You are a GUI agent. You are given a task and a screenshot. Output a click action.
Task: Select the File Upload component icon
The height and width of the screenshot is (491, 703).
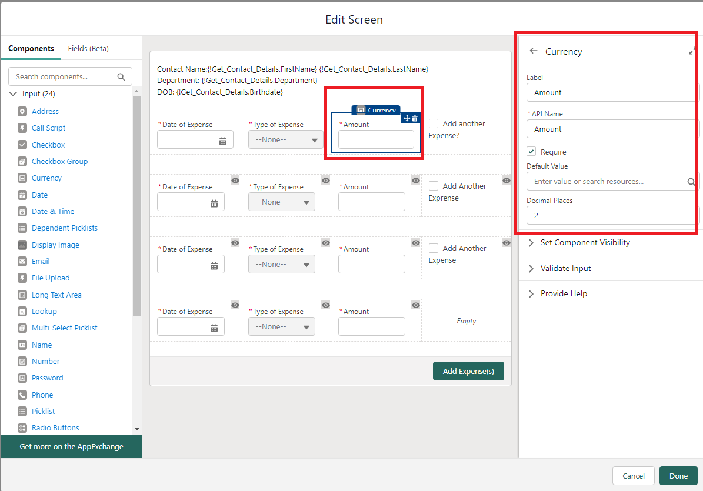point(22,278)
